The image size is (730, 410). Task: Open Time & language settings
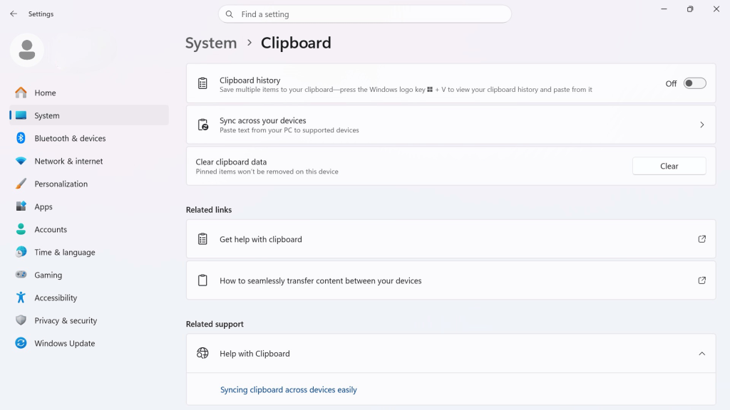click(x=89, y=252)
